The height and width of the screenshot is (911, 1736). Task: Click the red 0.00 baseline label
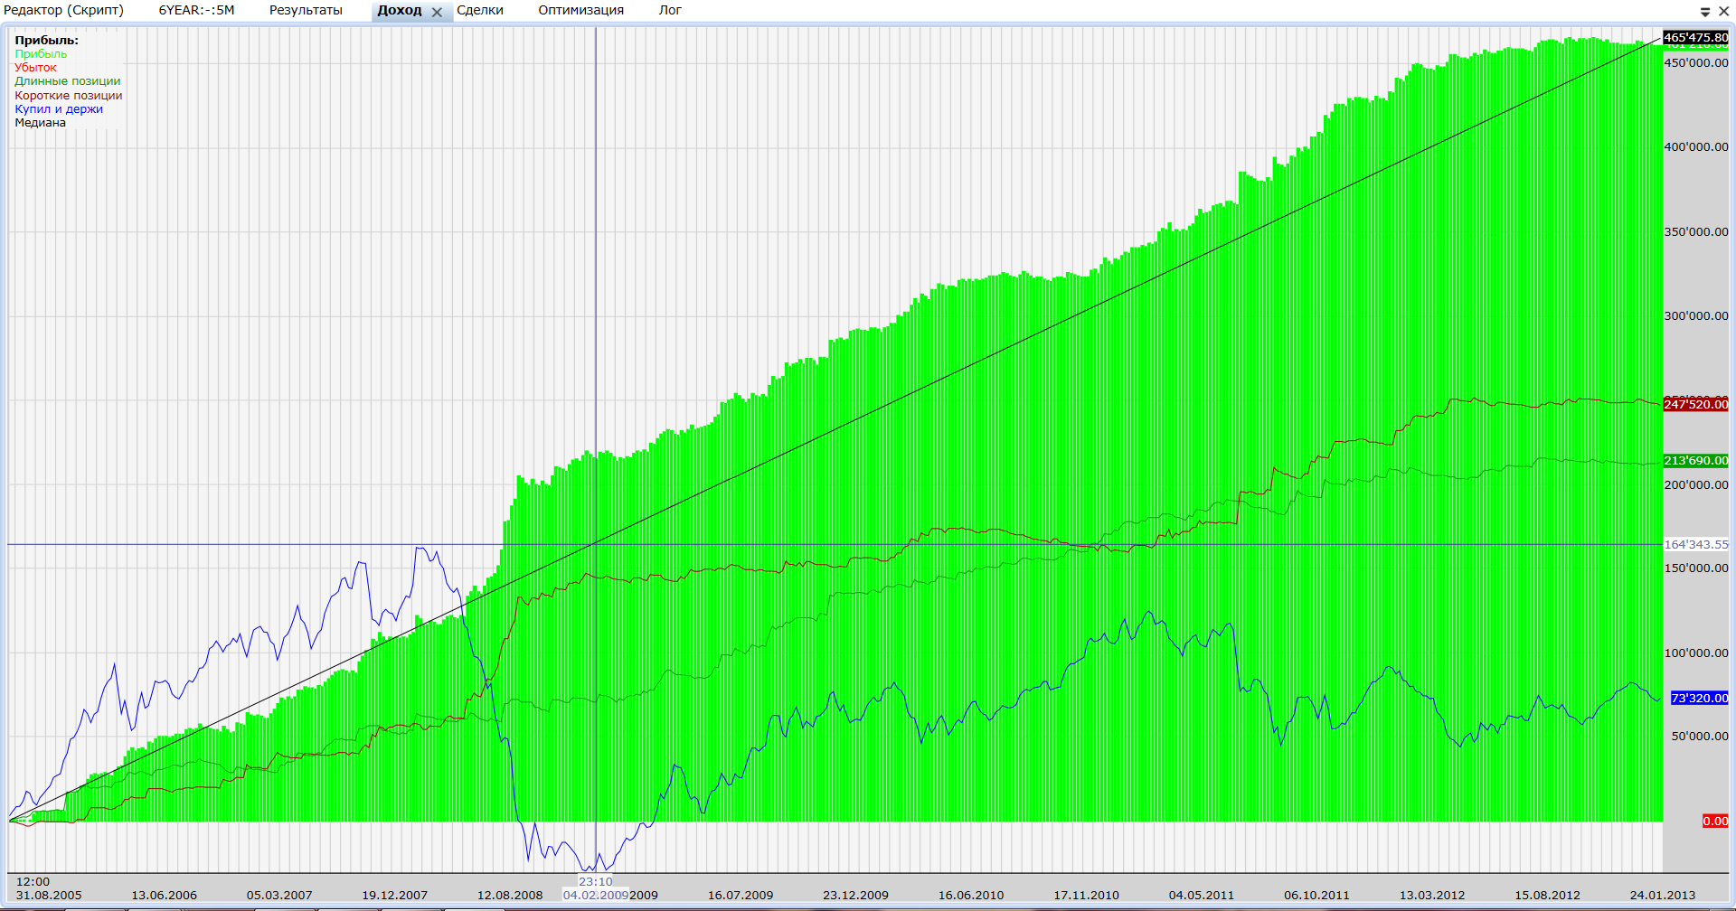pos(1715,822)
